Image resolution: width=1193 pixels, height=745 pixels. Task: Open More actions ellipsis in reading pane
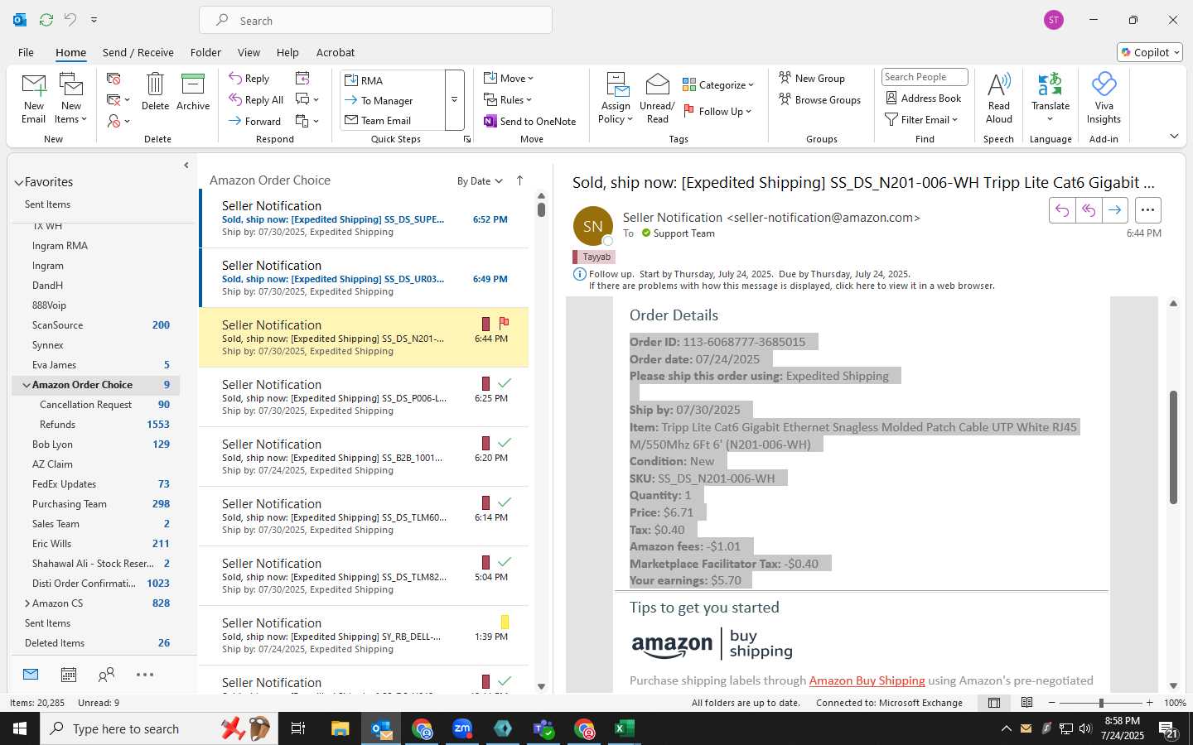click(x=1147, y=210)
